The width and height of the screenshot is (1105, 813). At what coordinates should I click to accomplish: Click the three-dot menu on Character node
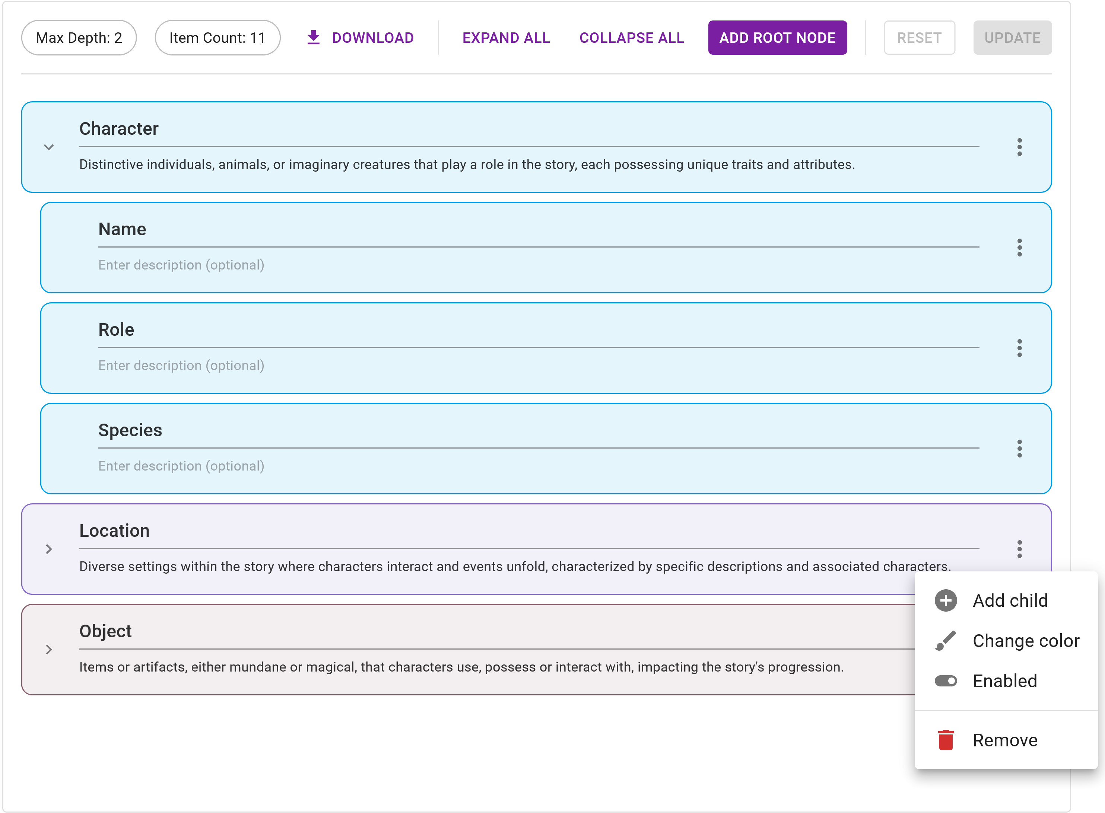click(1019, 146)
